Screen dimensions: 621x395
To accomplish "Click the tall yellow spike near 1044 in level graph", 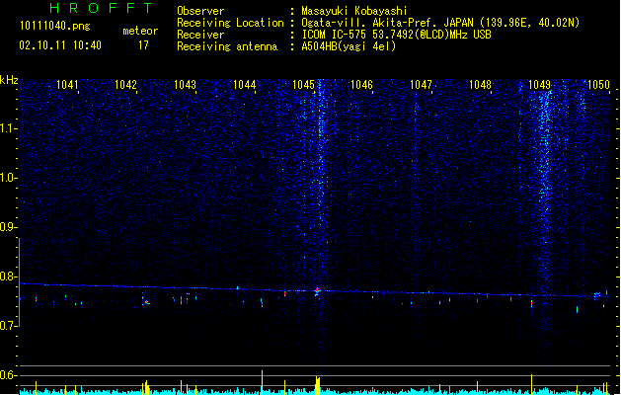I will pos(262,382).
